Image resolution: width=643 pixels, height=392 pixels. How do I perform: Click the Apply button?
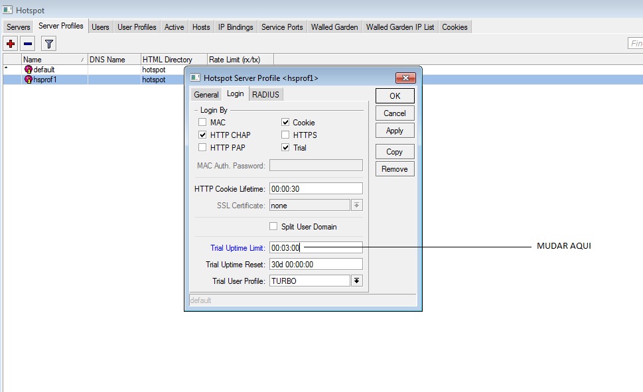[395, 131]
